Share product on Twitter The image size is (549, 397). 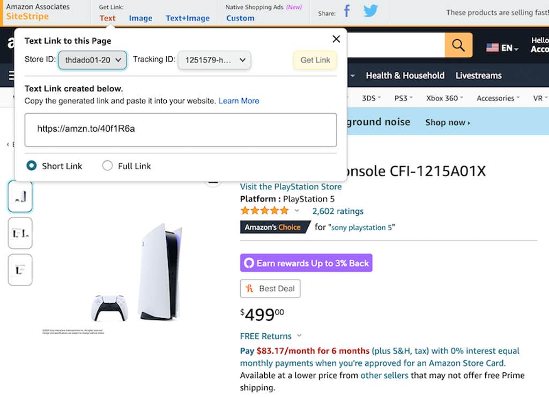370,11
